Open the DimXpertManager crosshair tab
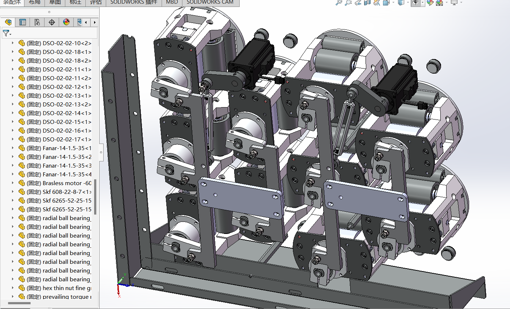The width and height of the screenshot is (510, 309). pos(52,22)
